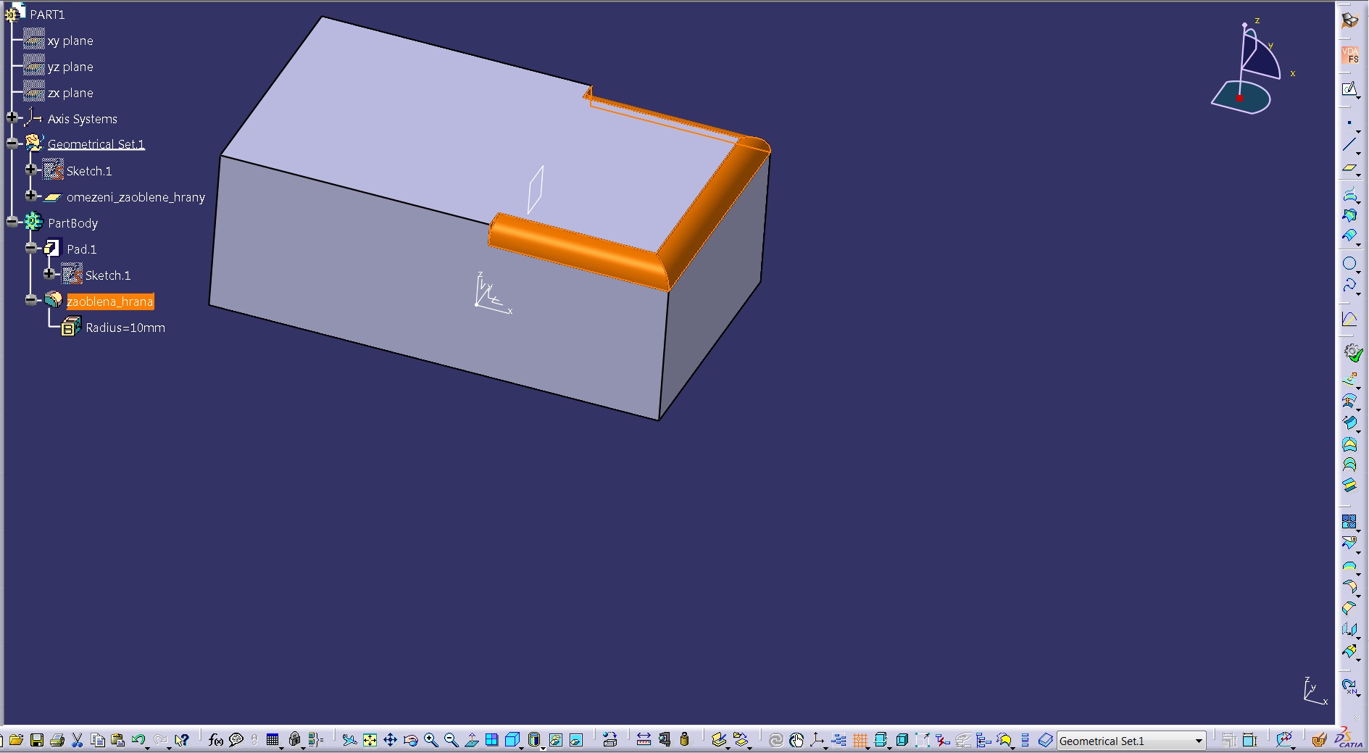This screenshot has height=753, width=1369.
Task: Click the VDA FS icon
Action: [1349, 54]
